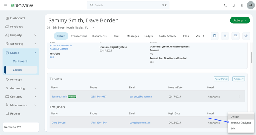Show more tabs with right chevron

203,36
